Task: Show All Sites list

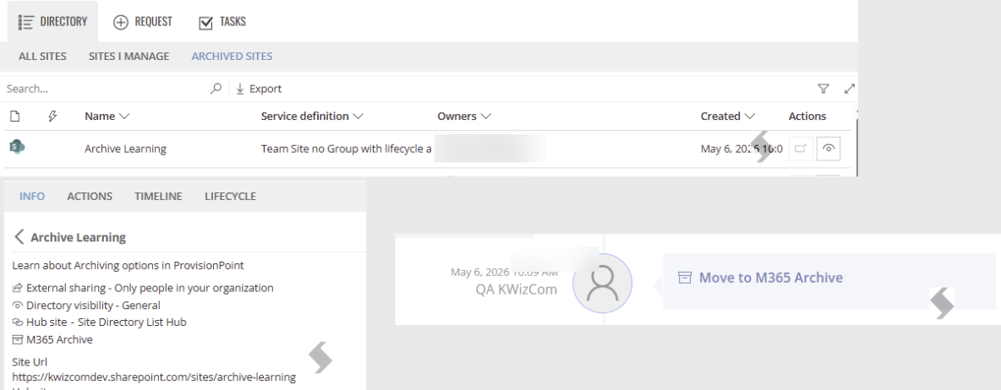Action: (x=43, y=56)
